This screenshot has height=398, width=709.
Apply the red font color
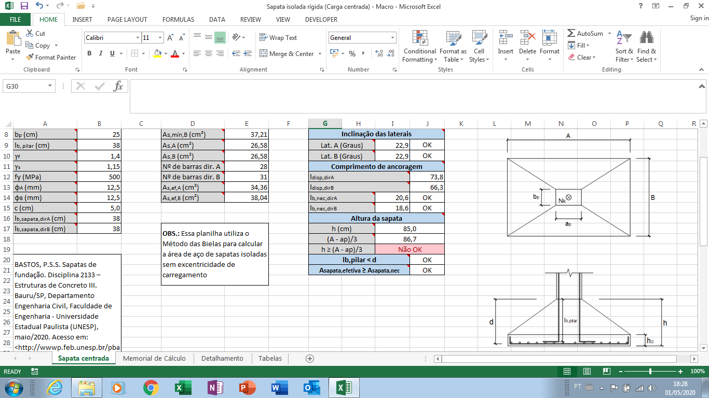(x=175, y=53)
